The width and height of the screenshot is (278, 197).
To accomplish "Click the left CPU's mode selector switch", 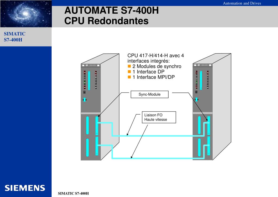I will click(85, 100).
